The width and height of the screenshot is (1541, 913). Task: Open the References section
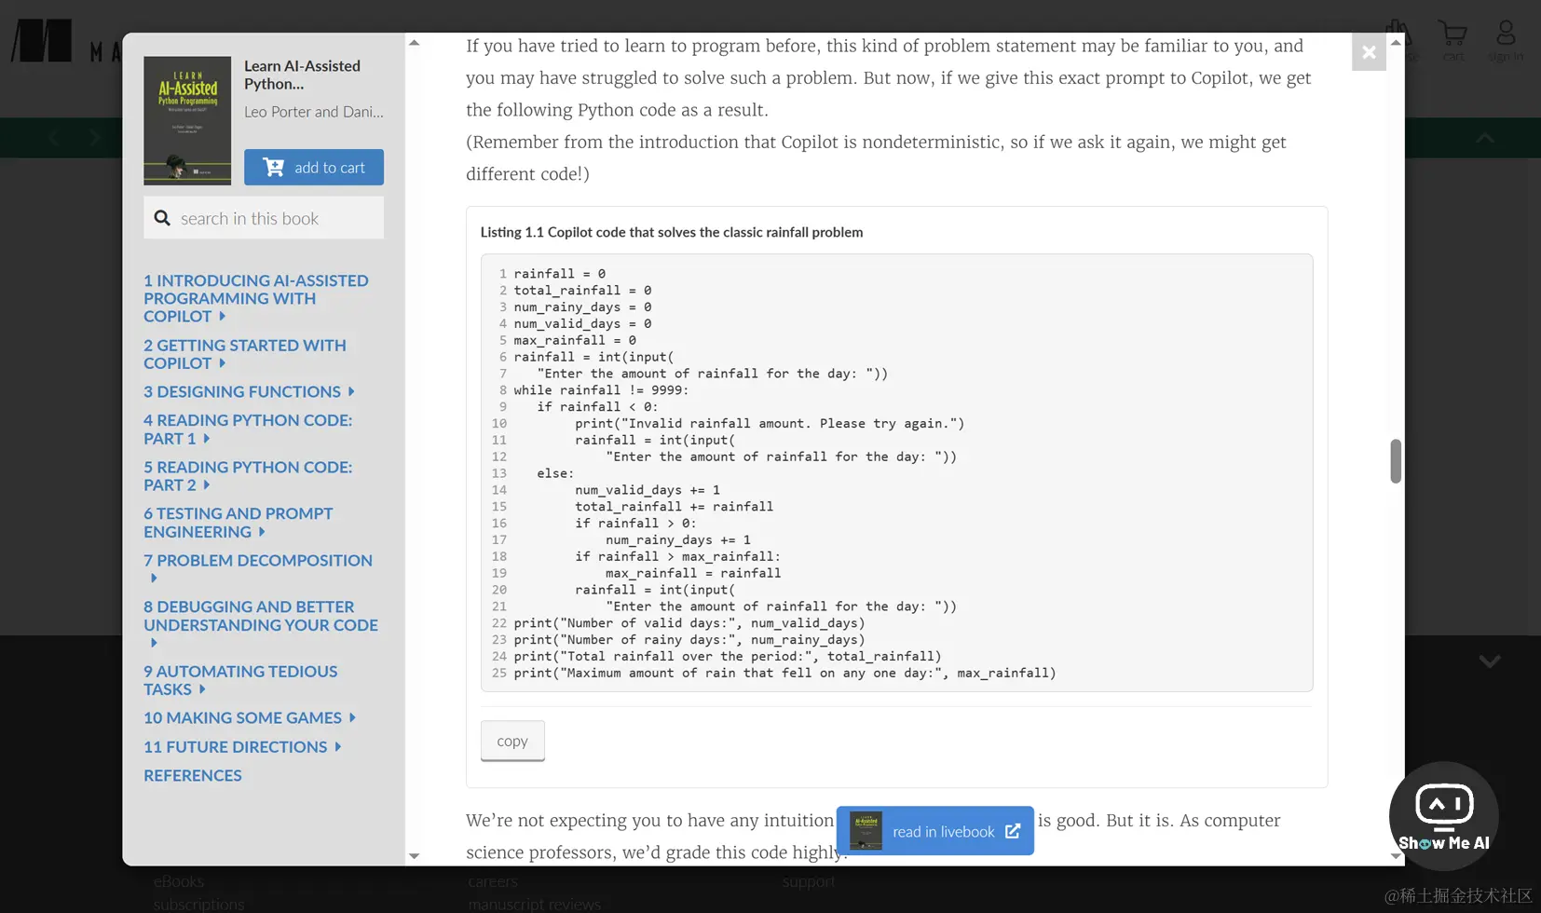click(x=193, y=776)
